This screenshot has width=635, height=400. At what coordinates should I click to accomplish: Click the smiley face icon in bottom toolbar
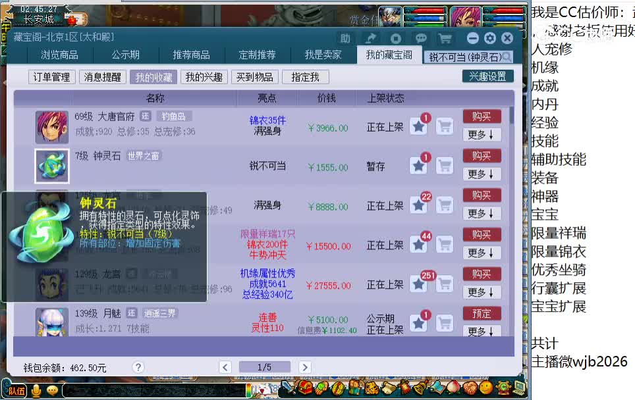click(x=486, y=388)
